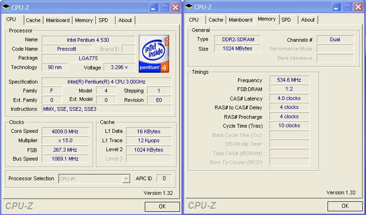
Task: Click OK button in right CPU-Z window
Action: [345, 206]
